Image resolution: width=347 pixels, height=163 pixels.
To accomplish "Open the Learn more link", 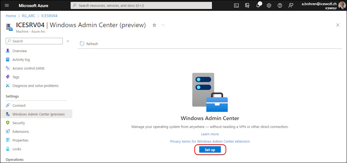I will pos(210,134).
